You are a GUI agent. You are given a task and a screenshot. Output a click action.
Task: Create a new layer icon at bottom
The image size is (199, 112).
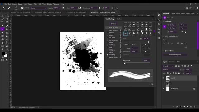(191, 107)
